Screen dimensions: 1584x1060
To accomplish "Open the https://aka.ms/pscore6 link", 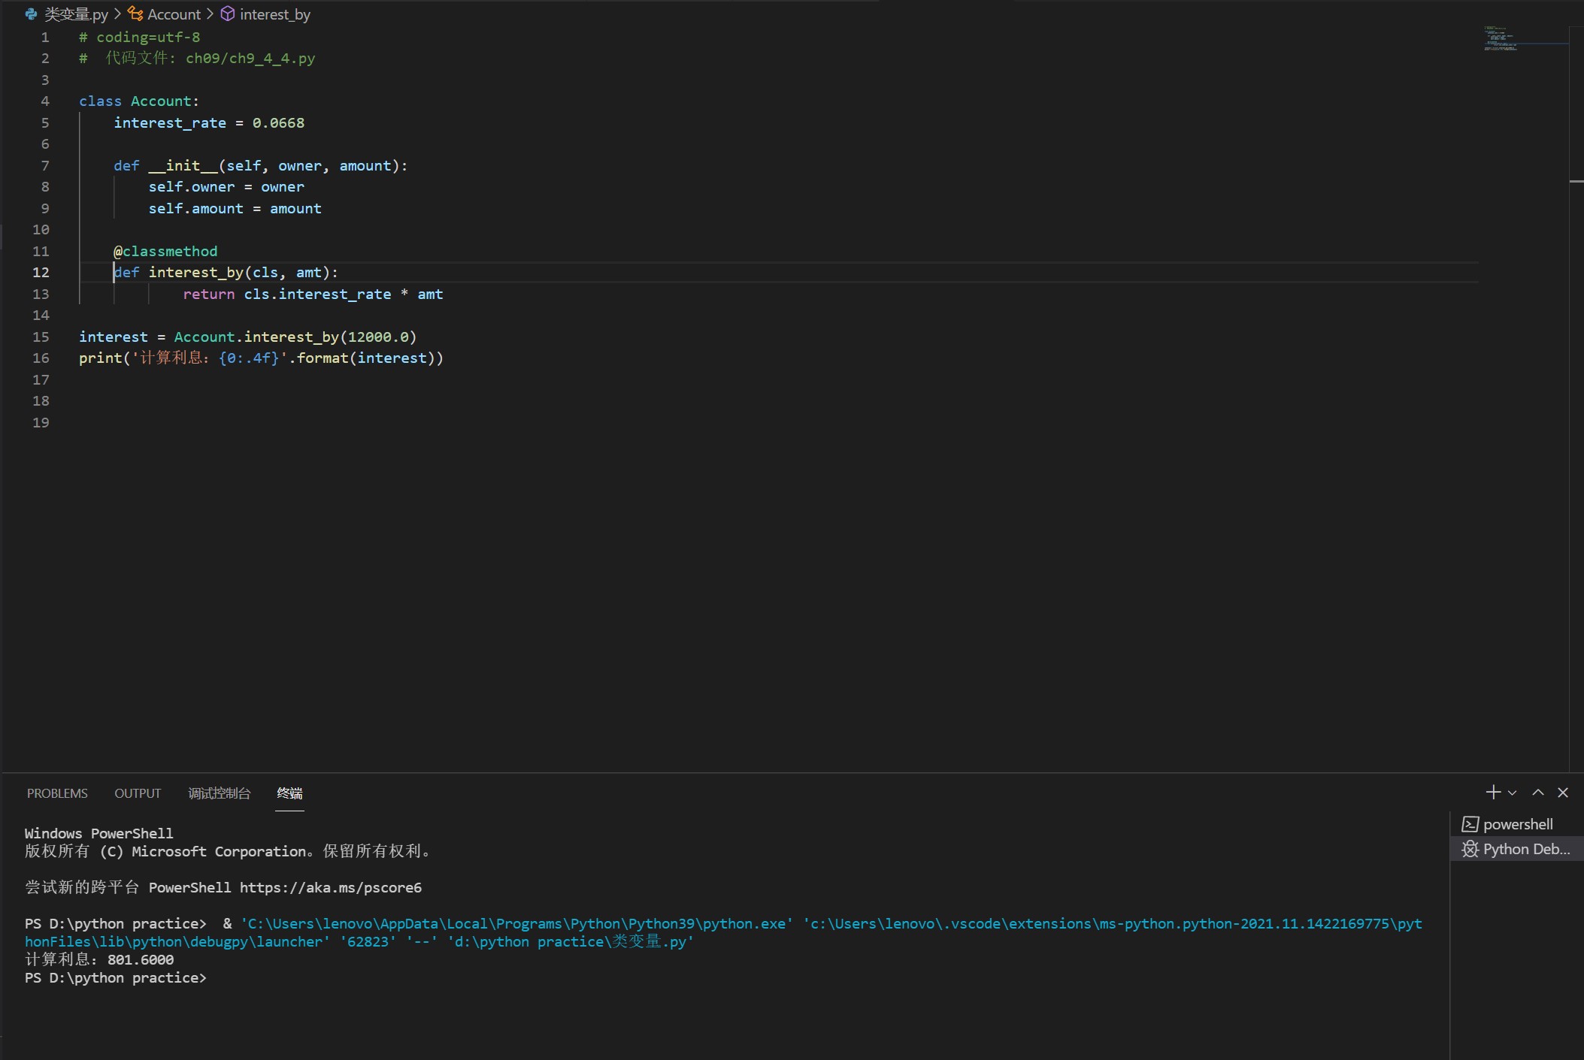I will click(330, 887).
